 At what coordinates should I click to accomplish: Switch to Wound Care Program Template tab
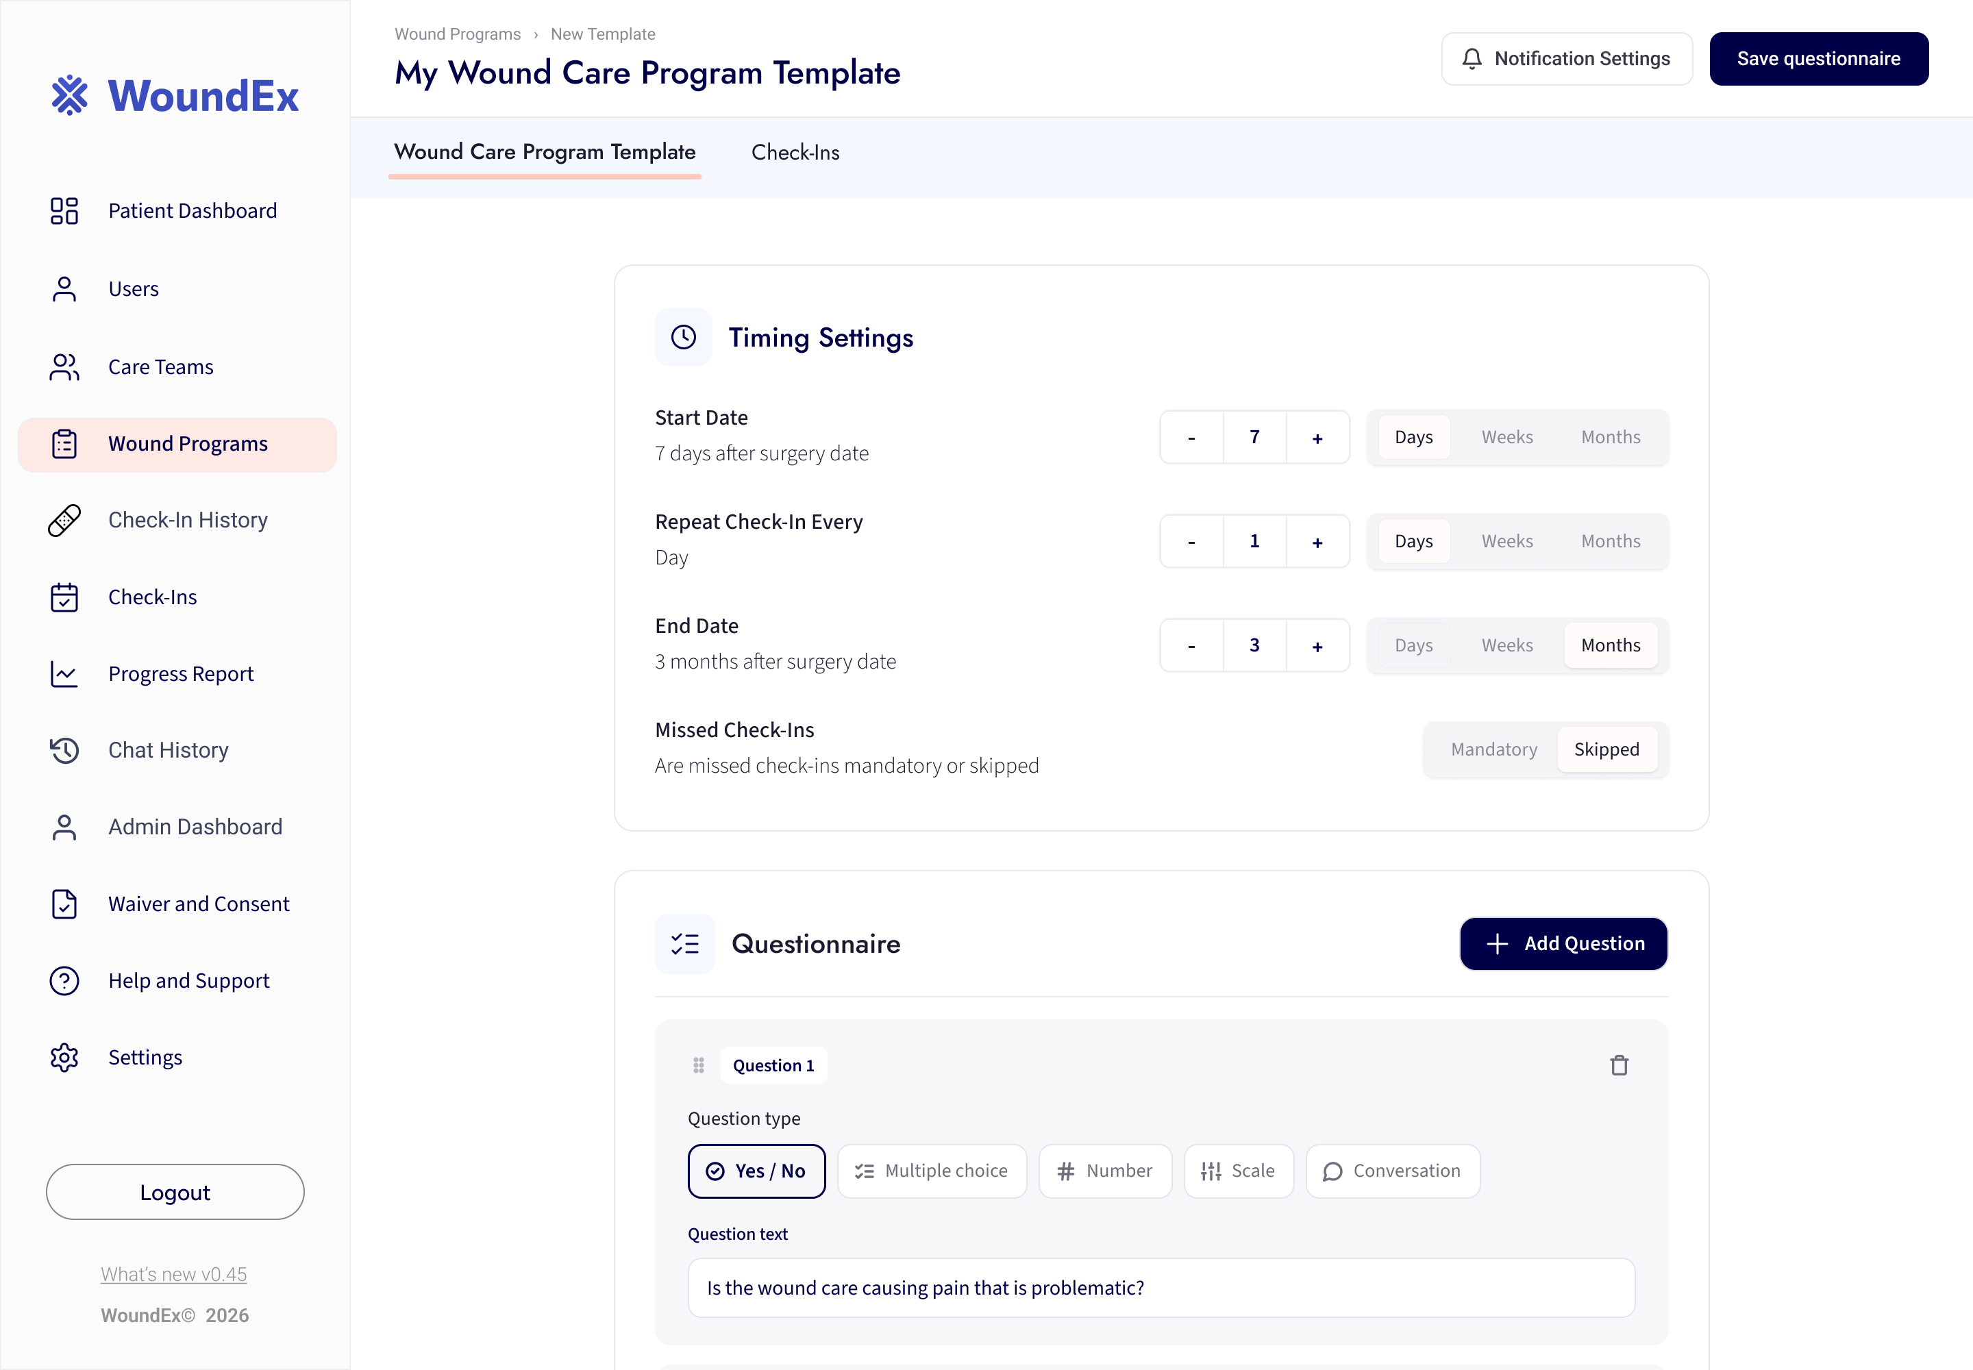tap(545, 153)
